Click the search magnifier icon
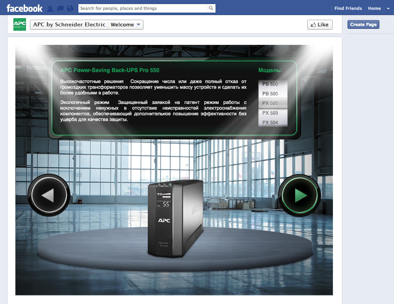Screen dimensions: 394x304 211,8
